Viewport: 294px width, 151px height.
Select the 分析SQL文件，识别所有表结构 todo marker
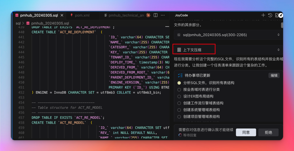pyautogui.click(x=179, y=83)
